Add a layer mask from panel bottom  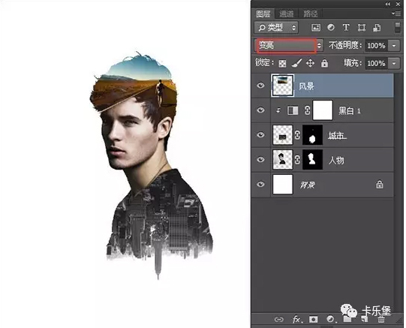313,320
